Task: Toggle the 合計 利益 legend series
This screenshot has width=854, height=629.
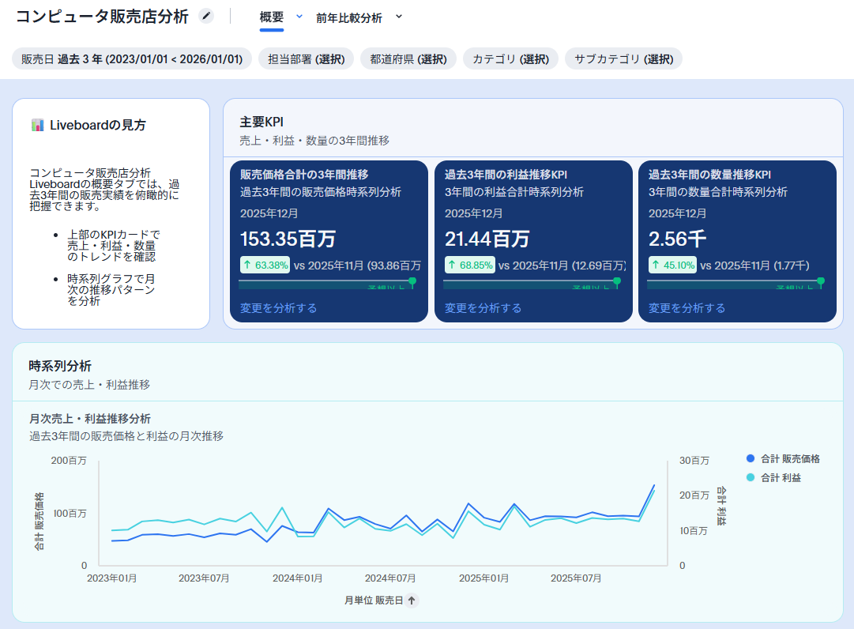Action: (773, 478)
